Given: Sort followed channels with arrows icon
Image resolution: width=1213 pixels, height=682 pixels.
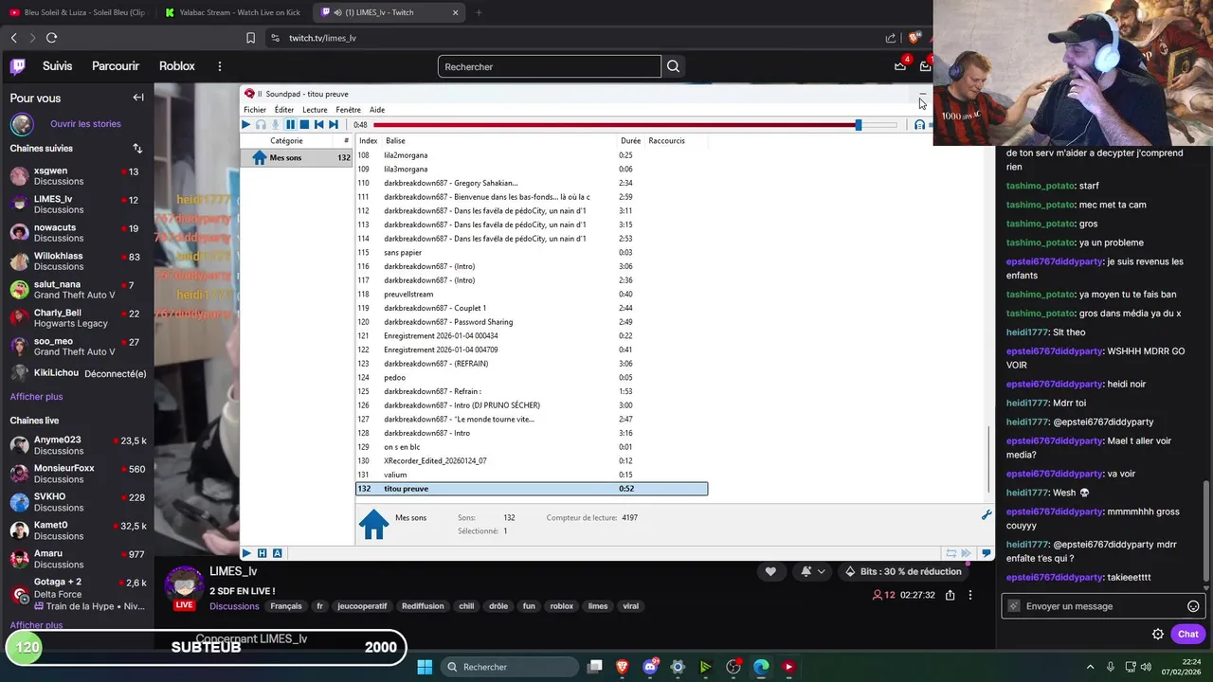Looking at the screenshot, I should (137, 149).
